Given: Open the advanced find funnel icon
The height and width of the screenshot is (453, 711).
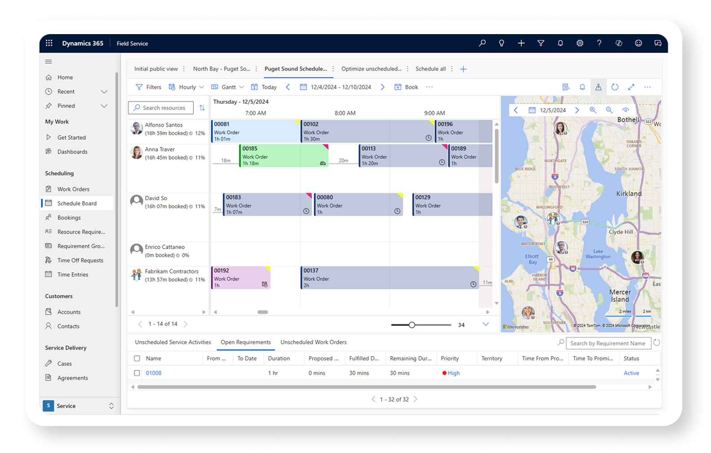Looking at the screenshot, I should click(x=541, y=43).
